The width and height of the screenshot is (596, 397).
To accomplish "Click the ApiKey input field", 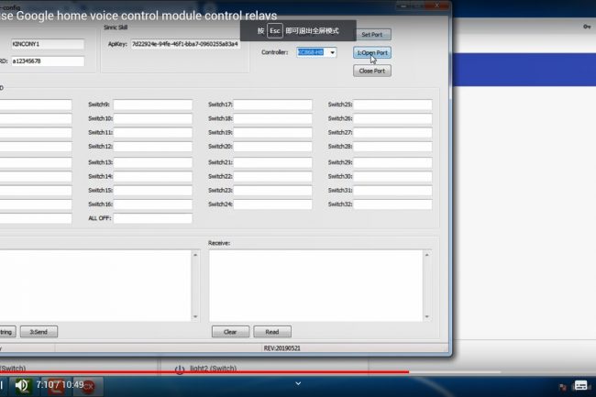I will point(184,43).
